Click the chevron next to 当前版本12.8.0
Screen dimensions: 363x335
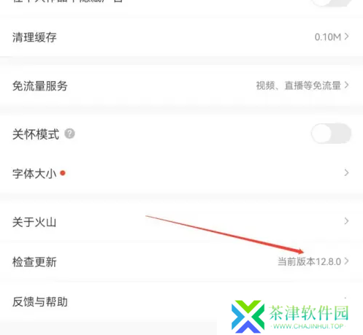(346, 261)
